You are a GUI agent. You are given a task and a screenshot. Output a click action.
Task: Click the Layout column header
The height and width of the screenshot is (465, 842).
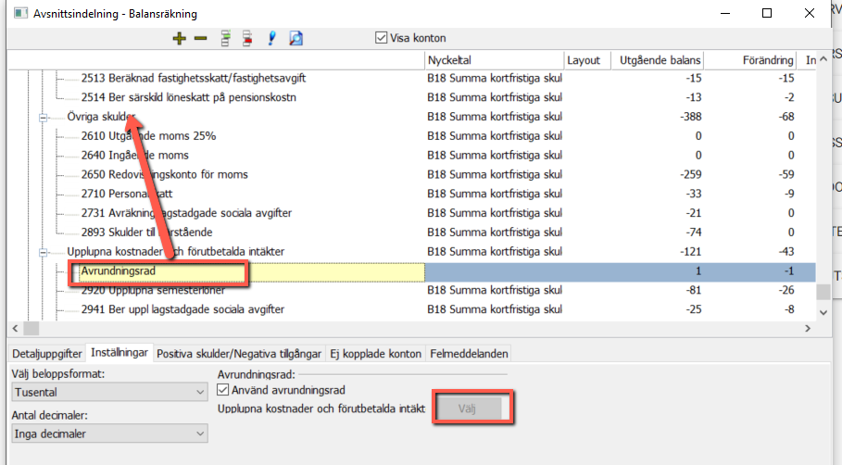[587, 60]
